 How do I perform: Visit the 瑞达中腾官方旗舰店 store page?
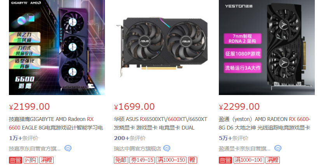(137, 148)
